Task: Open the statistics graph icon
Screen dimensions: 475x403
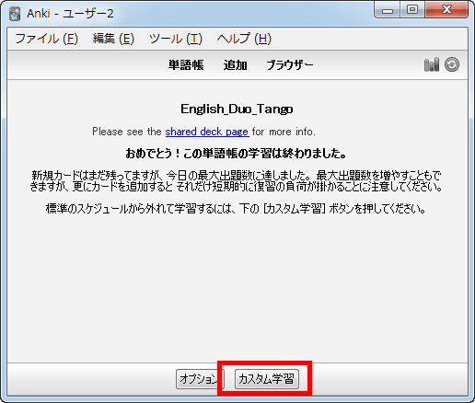Action: 432,64
